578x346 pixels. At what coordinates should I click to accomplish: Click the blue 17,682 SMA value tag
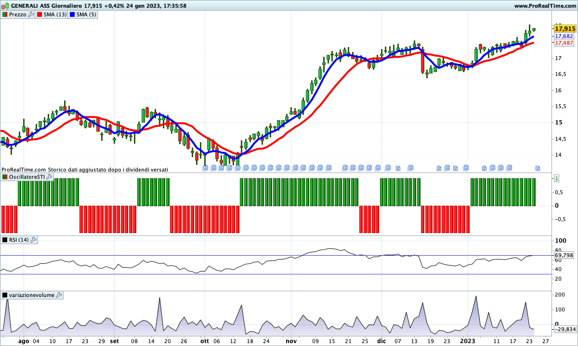click(564, 36)
